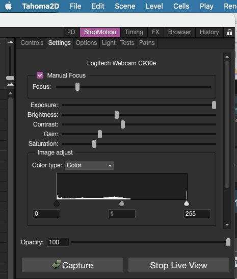Screen dimensions: 237x279
Task: Uncheck the Manual Focus checkbox
Action: point(40,75)
